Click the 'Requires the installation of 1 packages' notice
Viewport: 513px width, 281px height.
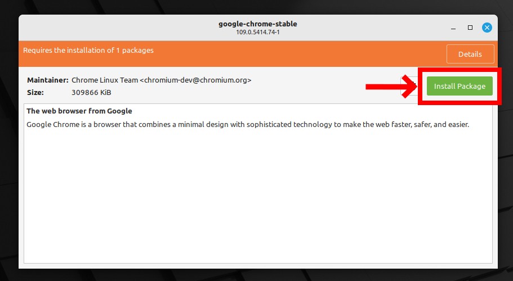(88, 50)
